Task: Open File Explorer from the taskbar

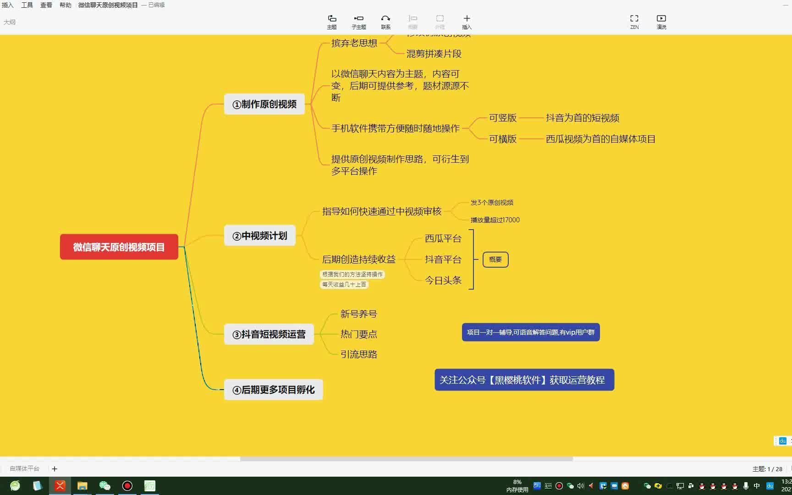Action: tap(82, 486)
